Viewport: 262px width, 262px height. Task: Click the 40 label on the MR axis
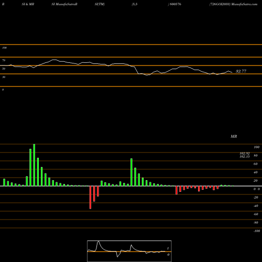click(x=255, y=172)
